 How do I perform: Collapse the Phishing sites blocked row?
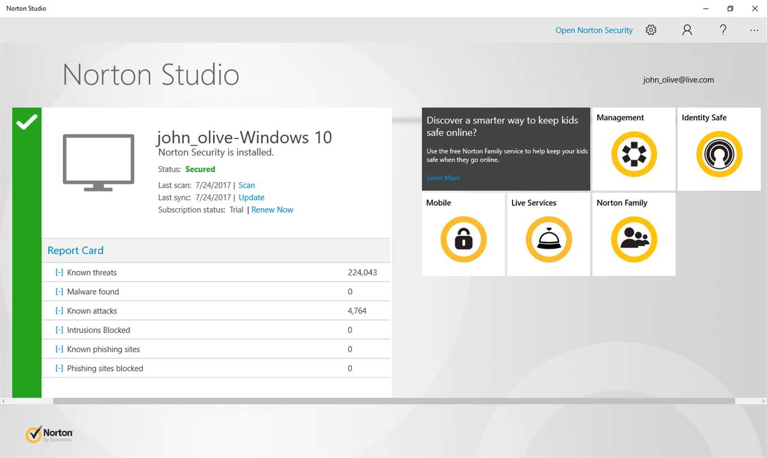pos(59,369)
